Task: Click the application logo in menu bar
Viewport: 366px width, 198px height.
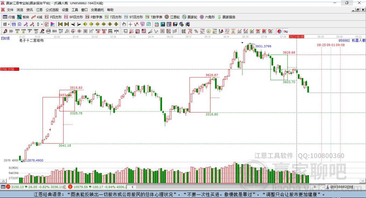Action: [3, 10]
